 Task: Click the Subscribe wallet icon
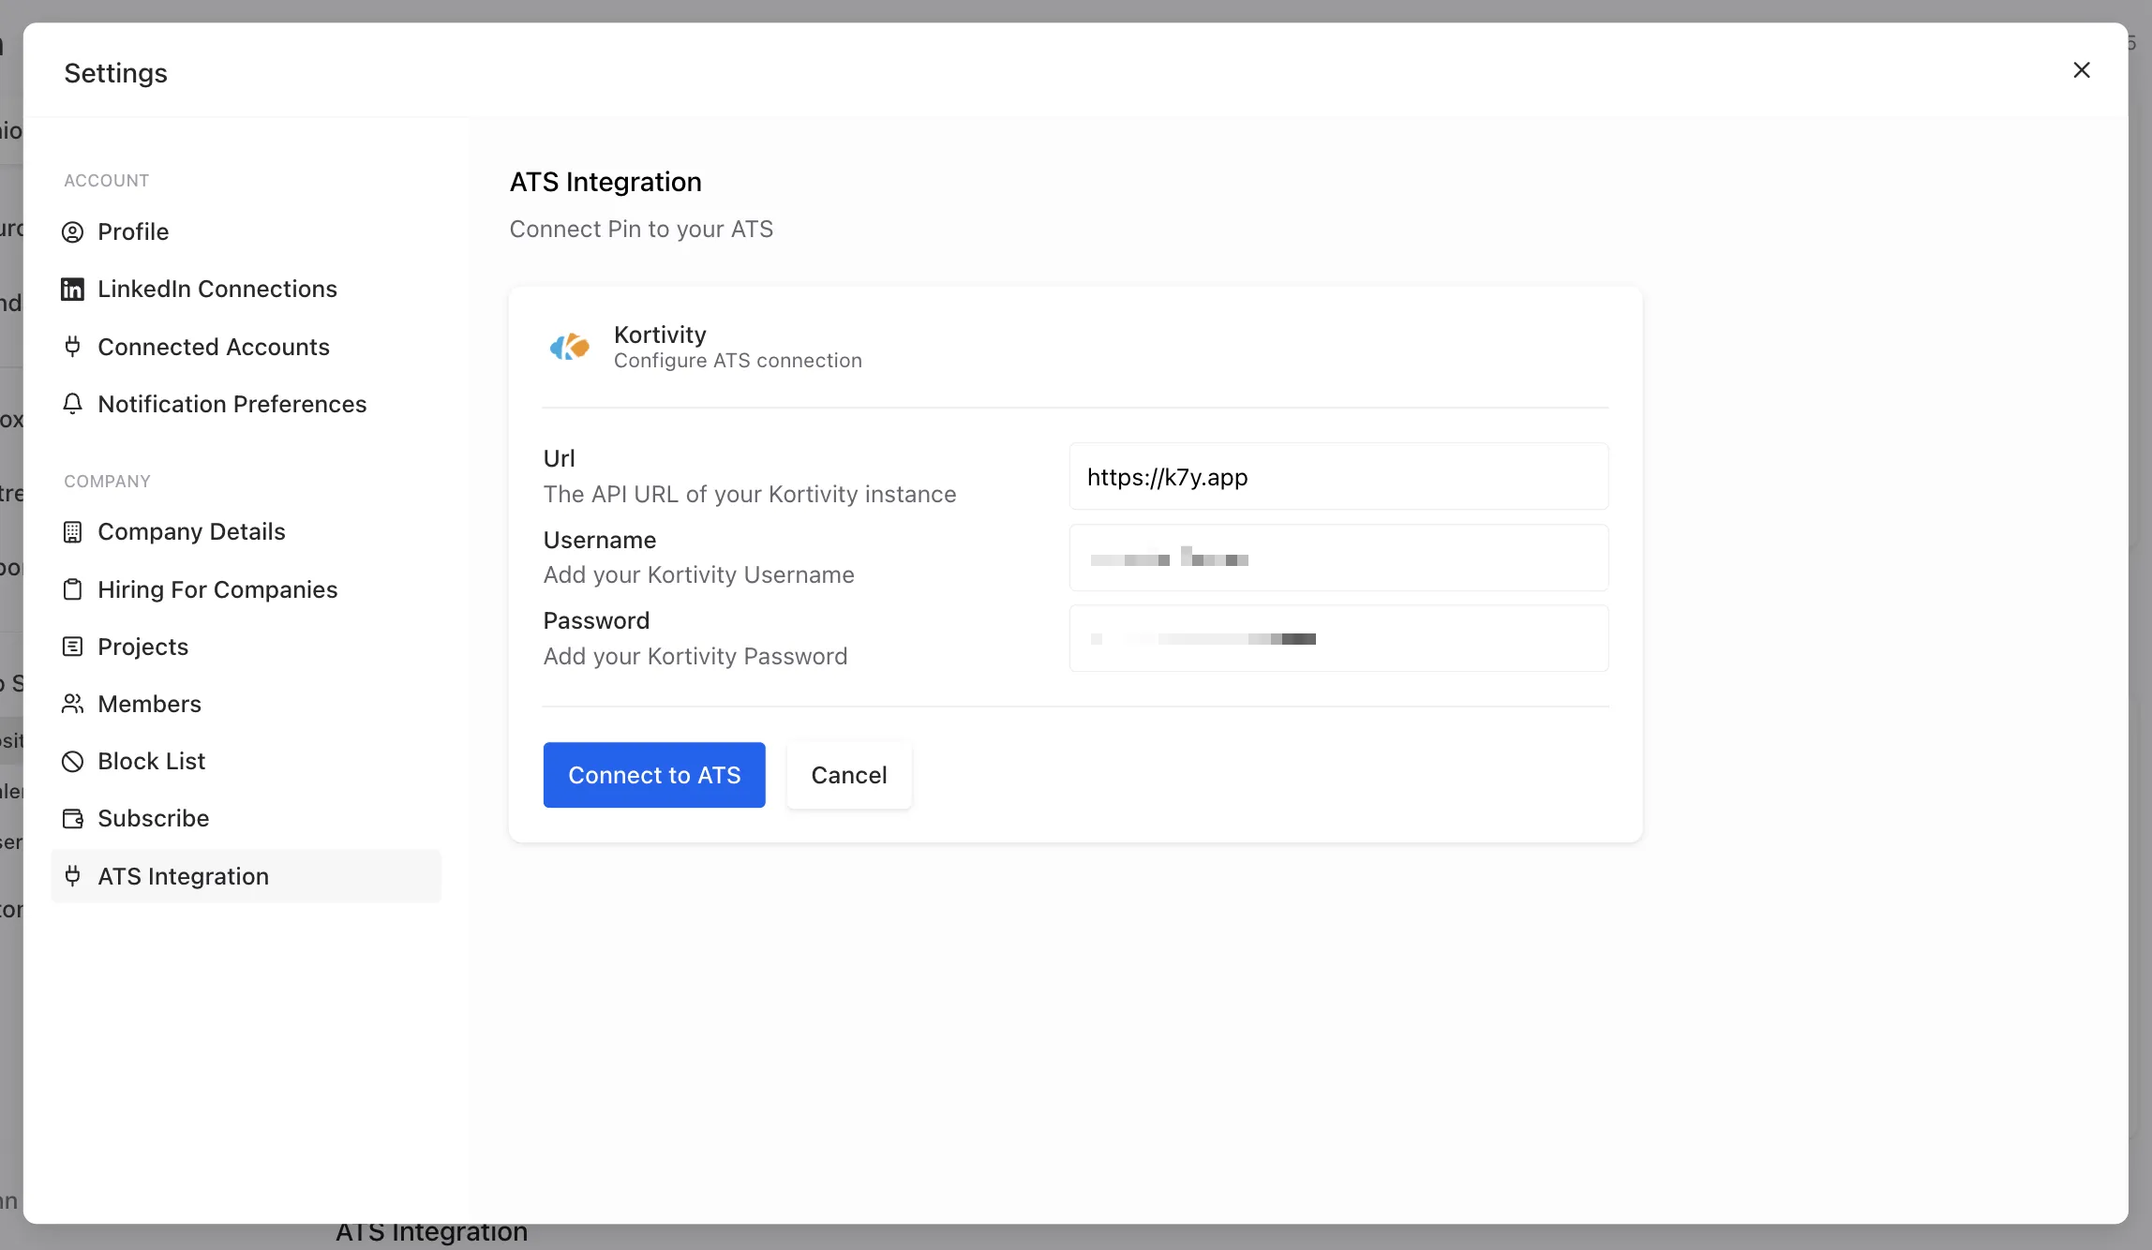click(x=72, y=818)
